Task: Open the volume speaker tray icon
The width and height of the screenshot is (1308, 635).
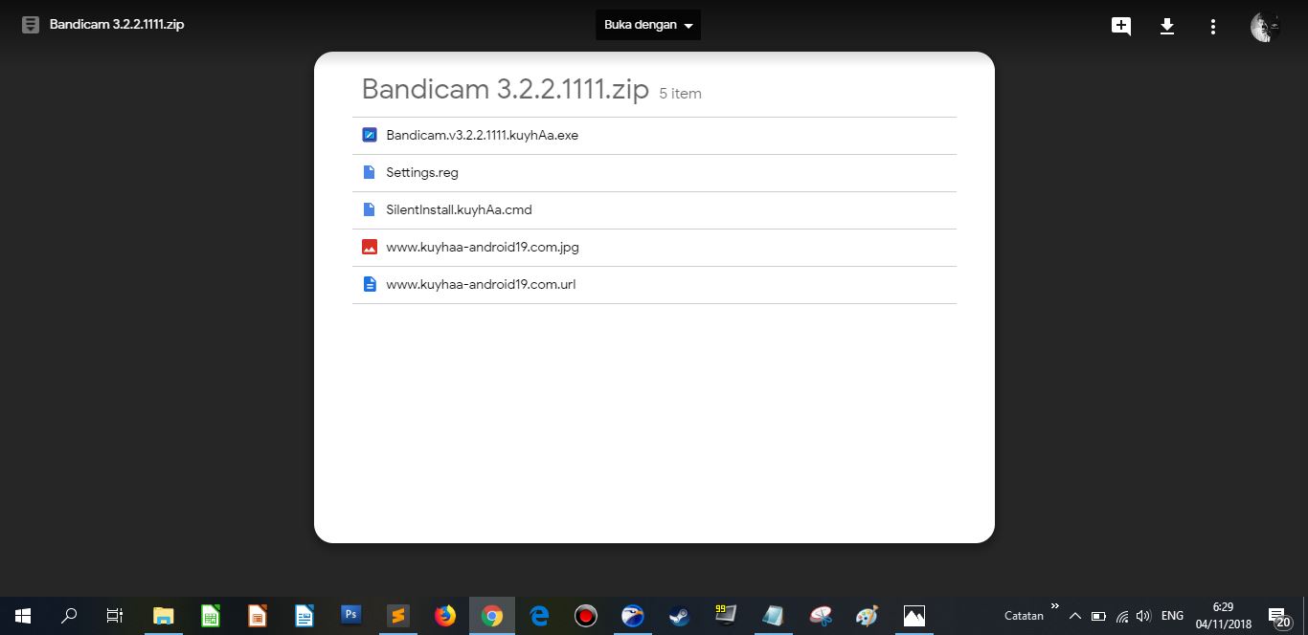Action: pos(1143,616)
